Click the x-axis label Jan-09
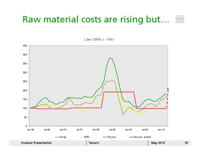 tap(128, 129)
